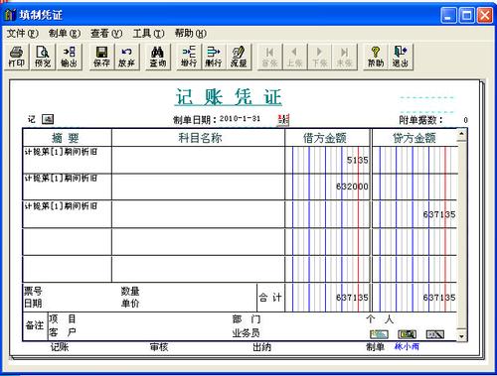497x376 pixels.
Task: Click debit amount 632000 in second row
Action: coord(352,187)
